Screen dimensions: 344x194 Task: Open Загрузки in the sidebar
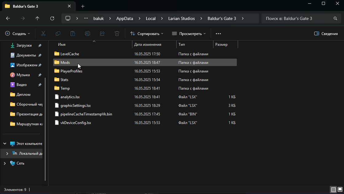[24, 45]
